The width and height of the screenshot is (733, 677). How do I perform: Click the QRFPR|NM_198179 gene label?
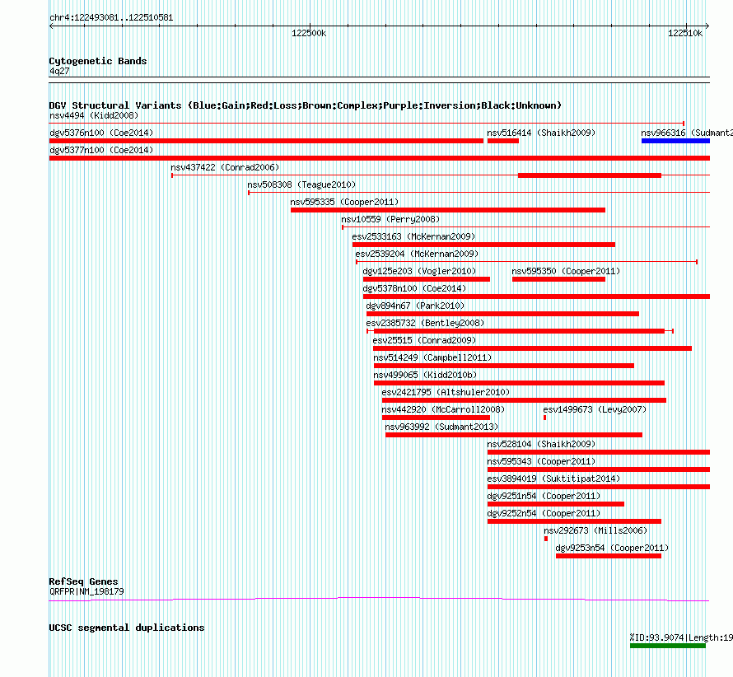point(87,592)
